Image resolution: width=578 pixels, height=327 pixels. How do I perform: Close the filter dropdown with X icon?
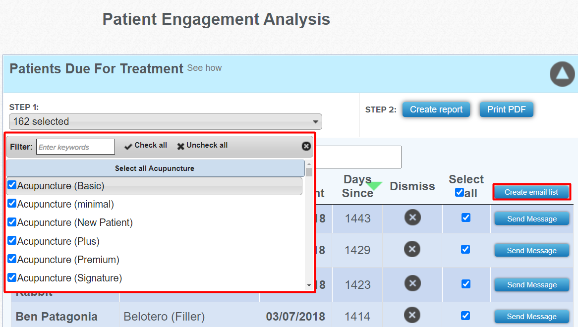click(x=306, y=146)
